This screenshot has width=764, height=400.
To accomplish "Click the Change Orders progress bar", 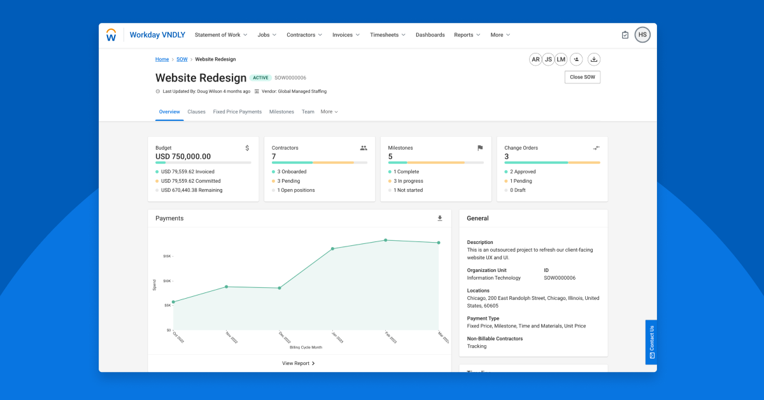I will tap(551, 162).
